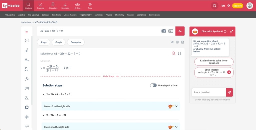Open the Algebra menu
Viewport: 256px width, 130px height.
22,15
